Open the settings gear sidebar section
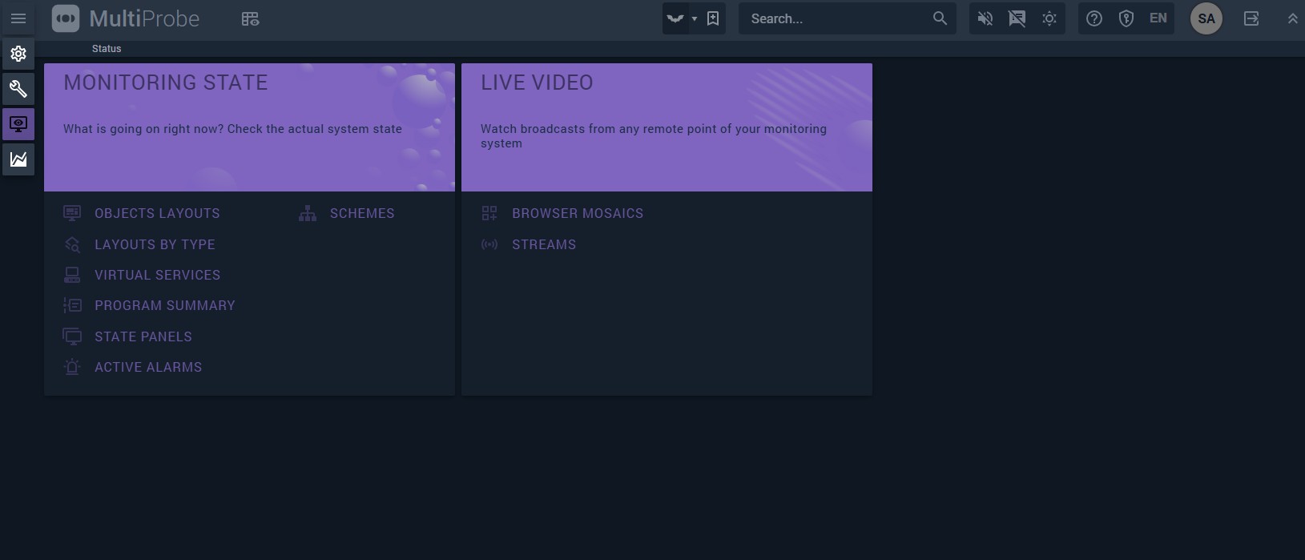Image resolution: width=1305 pixels, height=560 pixels. tap(18, 54)
